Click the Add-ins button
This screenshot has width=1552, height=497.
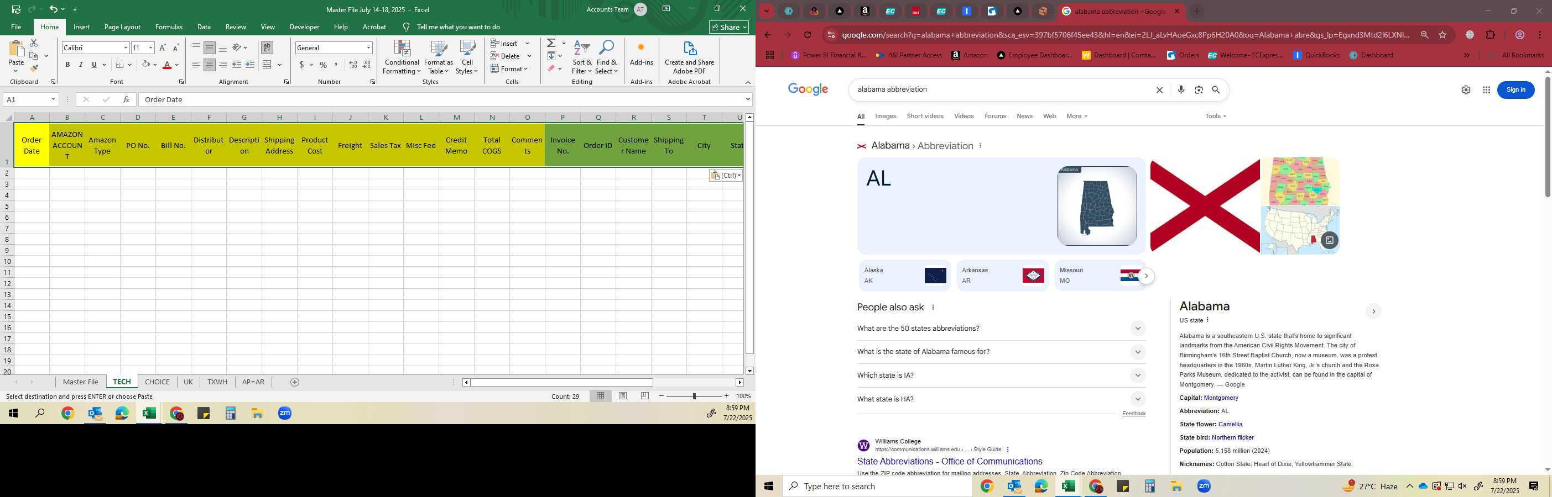pos(641,54)
